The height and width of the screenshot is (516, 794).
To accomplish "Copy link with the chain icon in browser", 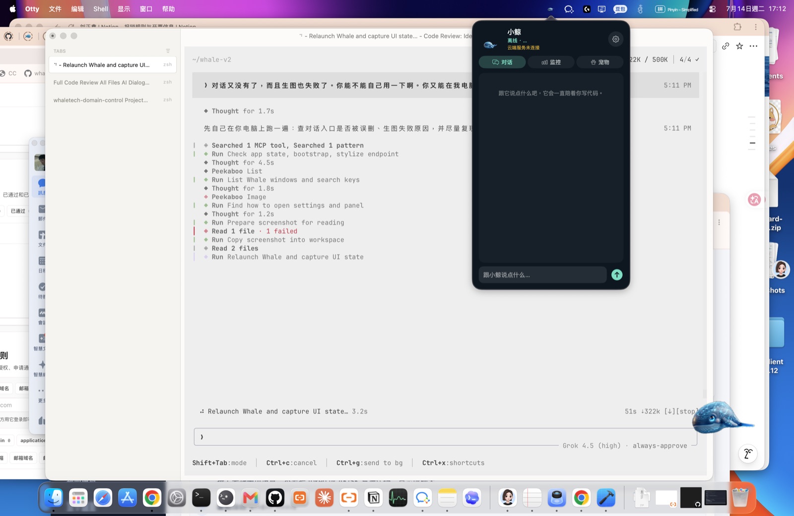I will (726, 46).
